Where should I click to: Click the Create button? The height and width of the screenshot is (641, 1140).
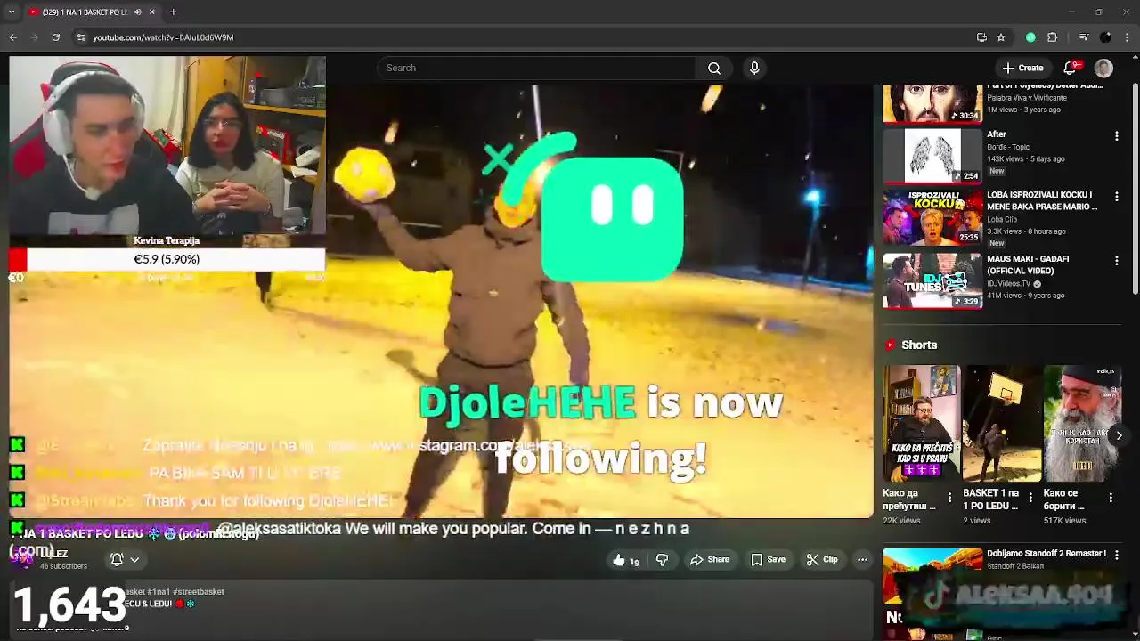1022,68
